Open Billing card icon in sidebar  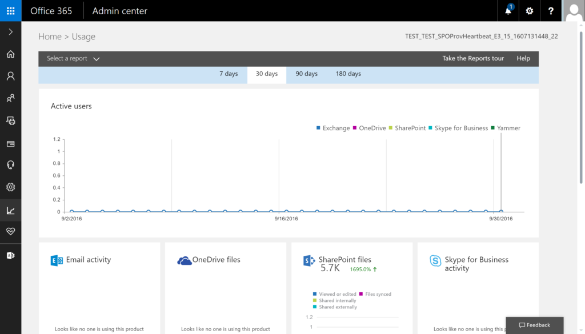[x=10, y=143]
